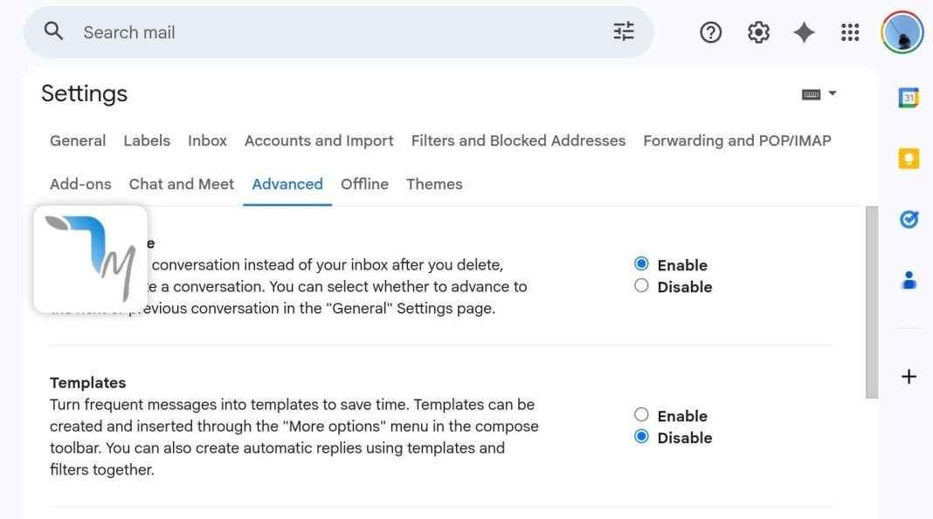Viewport: 933px width, 519px height.
Task: Click the Search mail input field
Action: tap(332, 32)
